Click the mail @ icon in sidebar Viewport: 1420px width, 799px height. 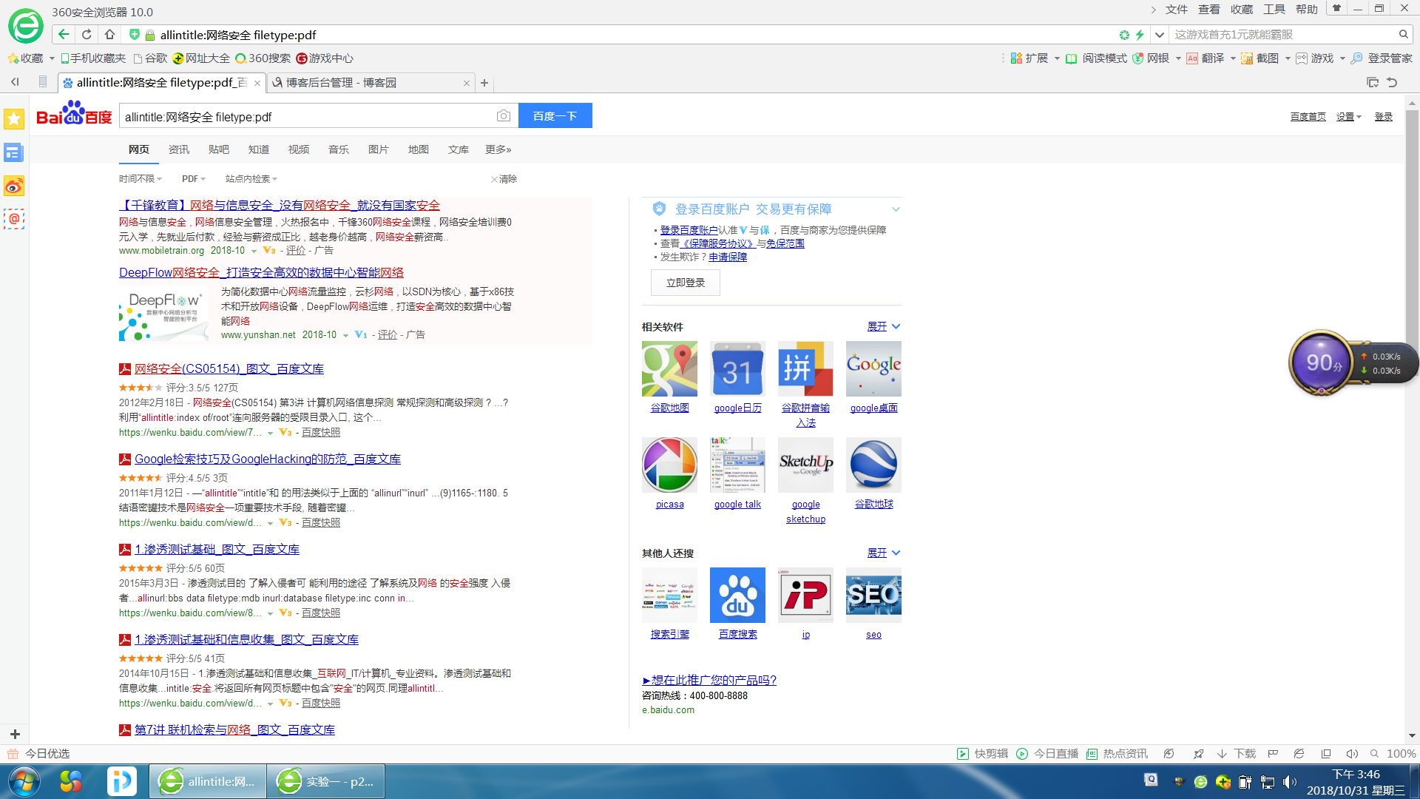pyautogui.click(x=14, y=219)
